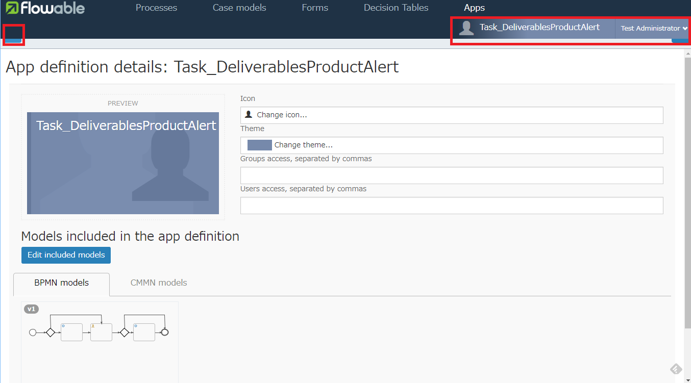Select the Apps menu item

pyautogui.click(x=475, y=8)
